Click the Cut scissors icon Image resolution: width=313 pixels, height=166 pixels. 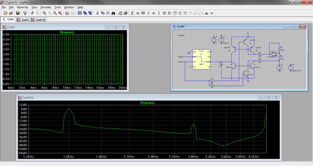[x=97, y=13]
